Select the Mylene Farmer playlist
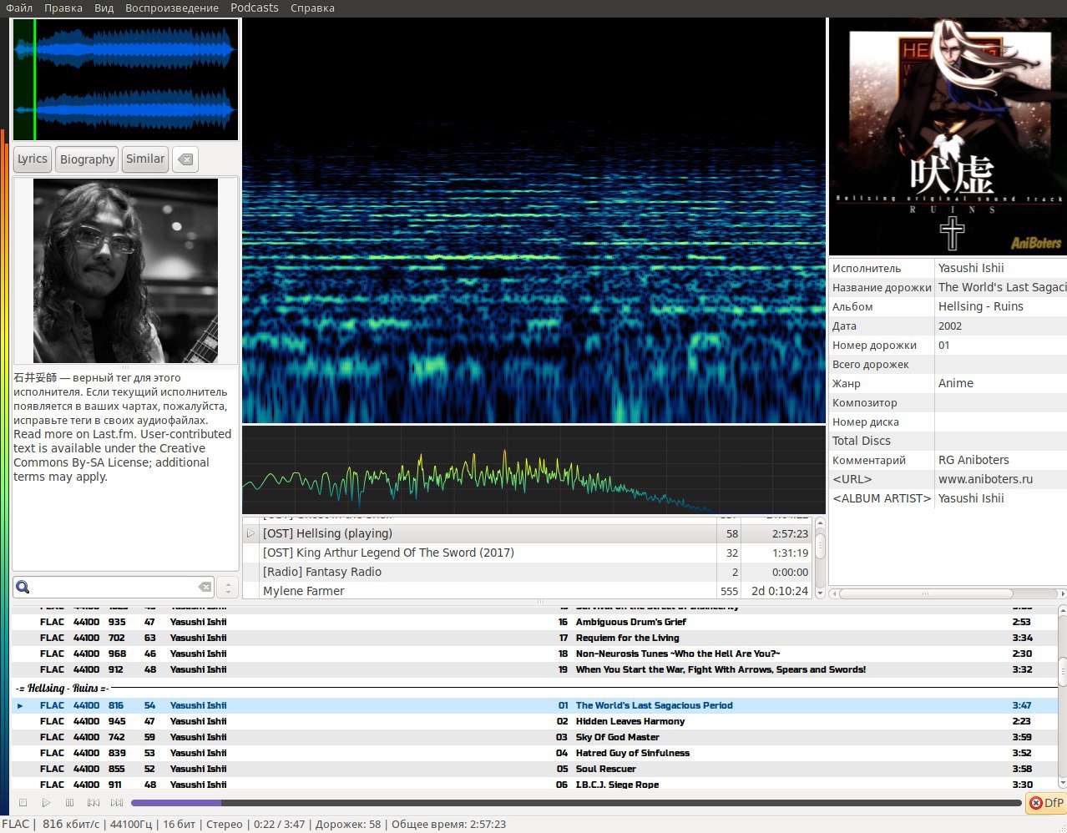Screen dimensions: 1067x833 point(304,591)
